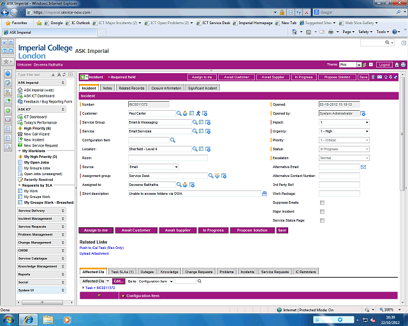408x326 pixels.
Task: Click the Configuration item lookup magnifier
Action: tap(173, 139)
